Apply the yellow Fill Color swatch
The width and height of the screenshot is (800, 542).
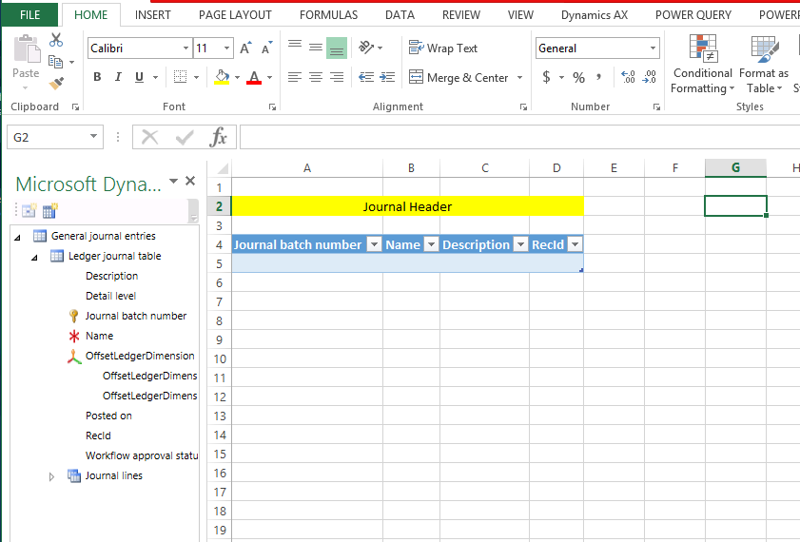coord(222,78)
